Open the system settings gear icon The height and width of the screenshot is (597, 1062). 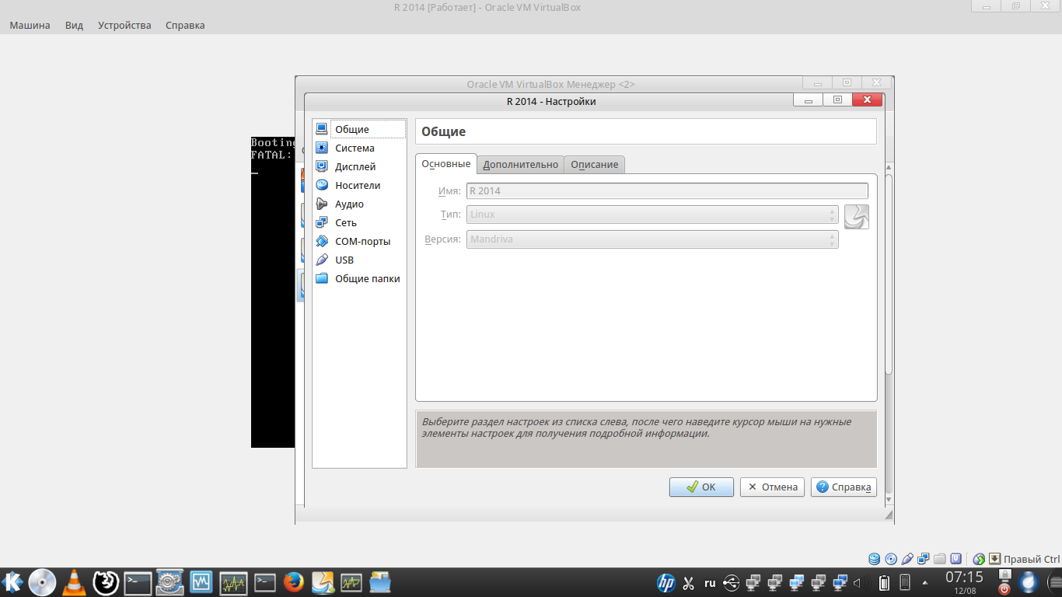pos(169,582)
